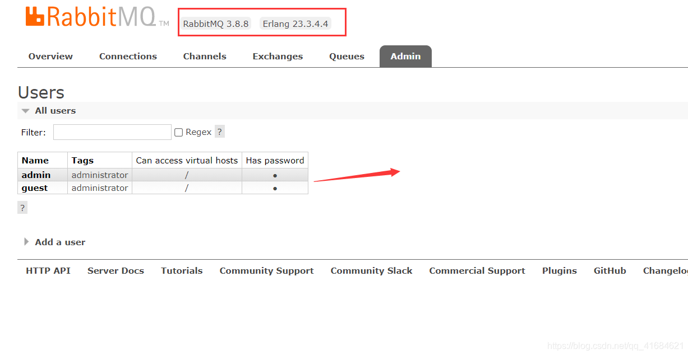Visit the Tutorials link
688x356 pixels.
pos(182,270)
